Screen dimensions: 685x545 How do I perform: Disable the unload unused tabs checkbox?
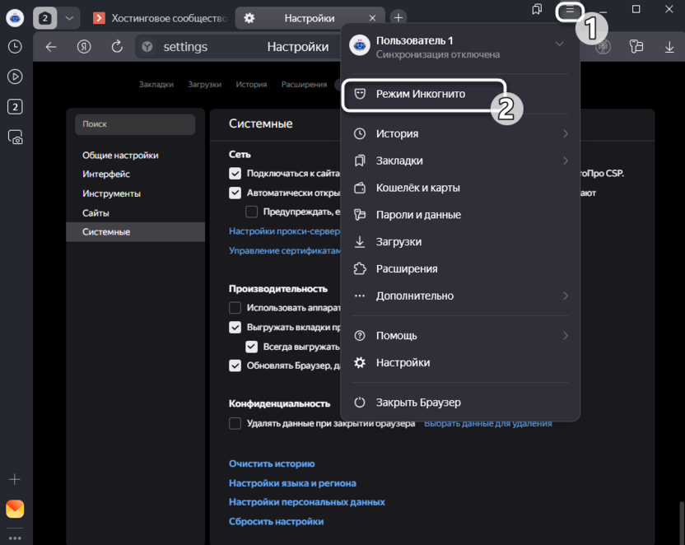click(235, 328)
